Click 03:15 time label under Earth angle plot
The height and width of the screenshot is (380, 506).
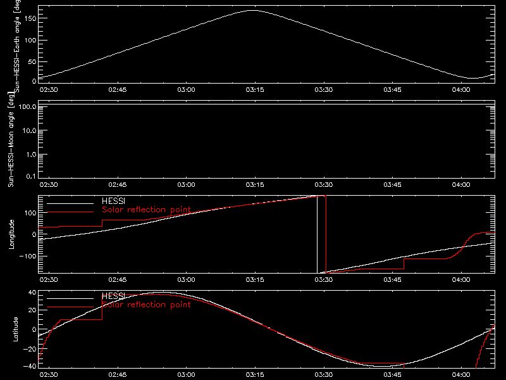tap(255, 90)
